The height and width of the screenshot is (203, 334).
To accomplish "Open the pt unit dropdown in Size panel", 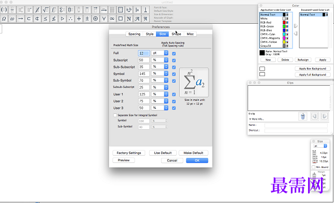I will pyautogui.click(x=320, y=146).
